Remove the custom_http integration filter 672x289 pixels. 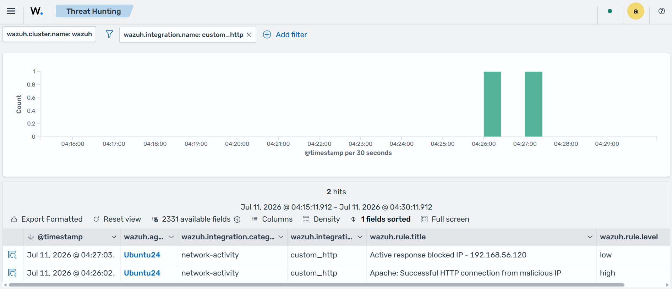coord(249,35)
